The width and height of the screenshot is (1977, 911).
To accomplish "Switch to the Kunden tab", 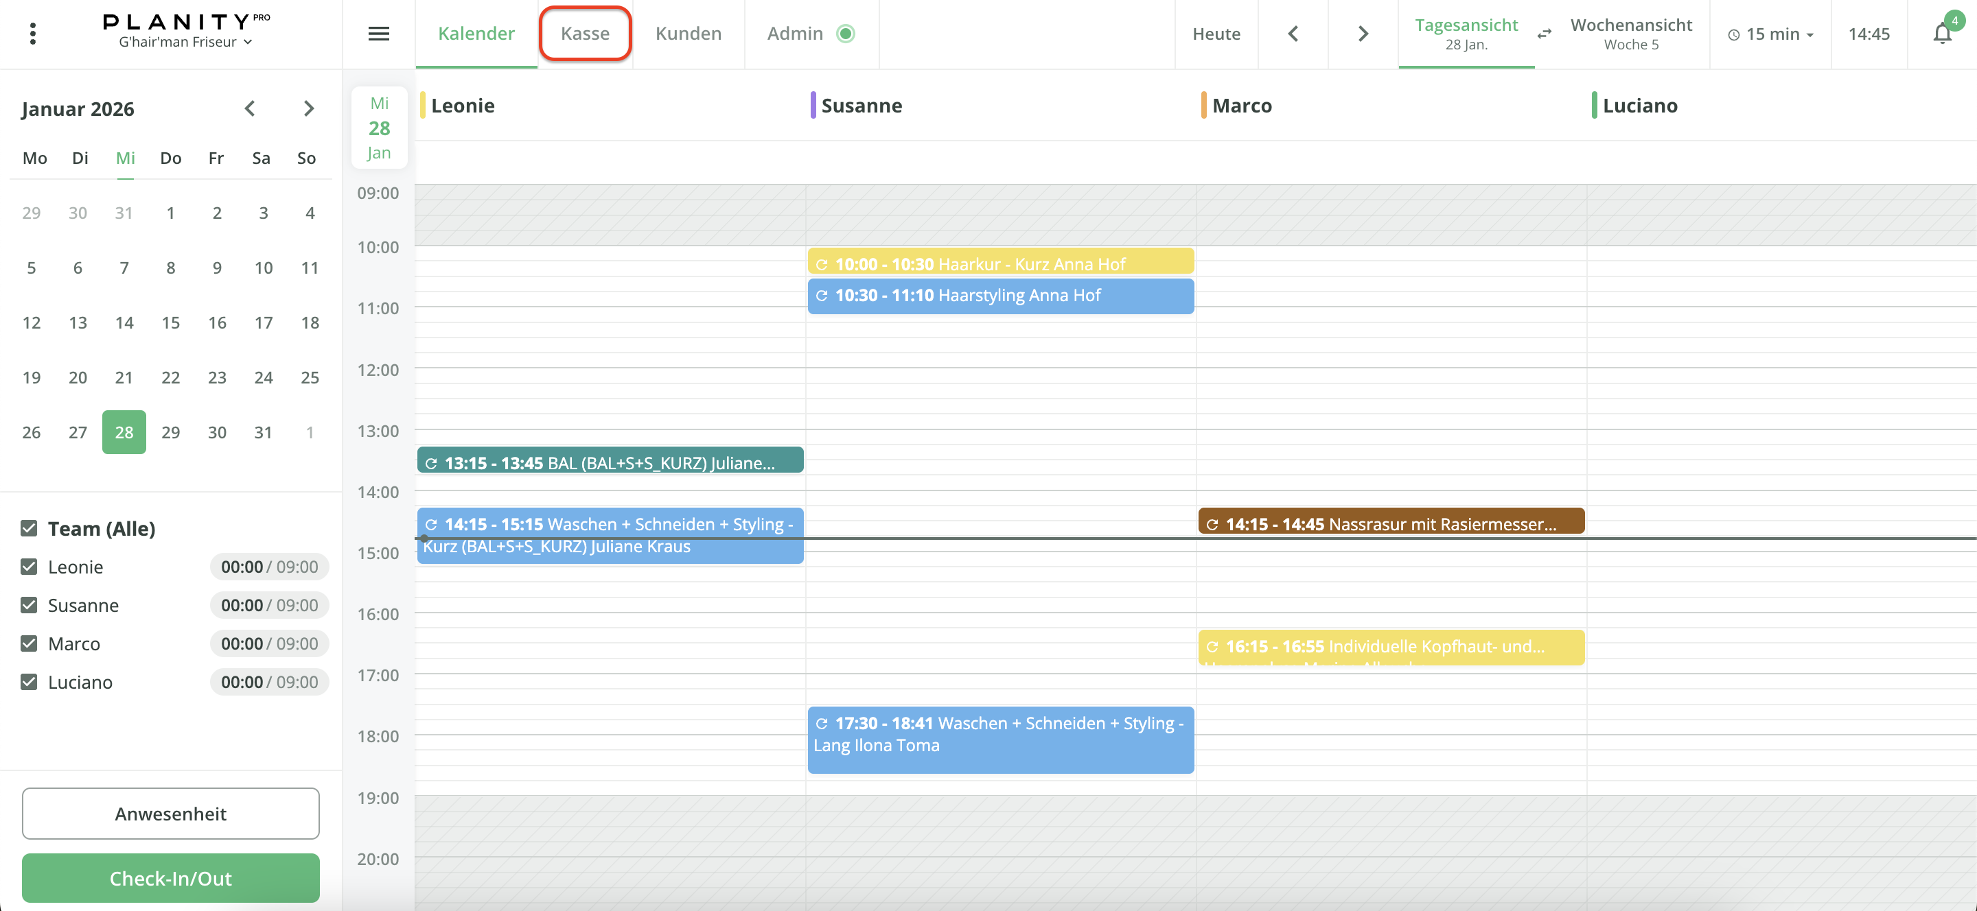I will tap(689, 34).
